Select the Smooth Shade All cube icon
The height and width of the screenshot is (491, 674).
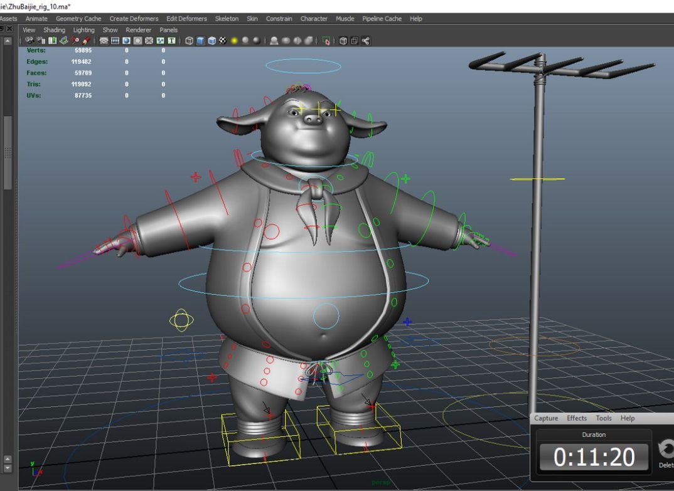(201, 41)
